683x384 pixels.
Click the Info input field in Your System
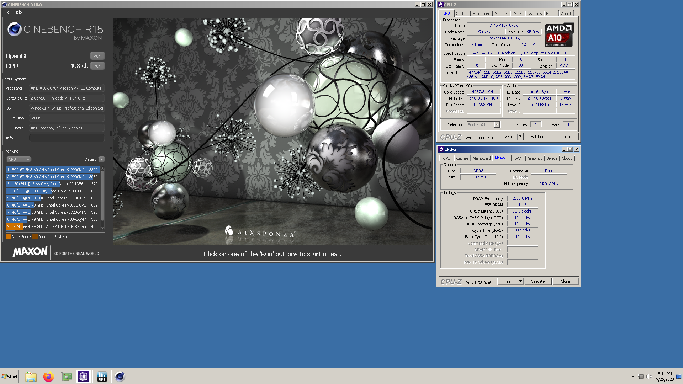click(67, 138)
